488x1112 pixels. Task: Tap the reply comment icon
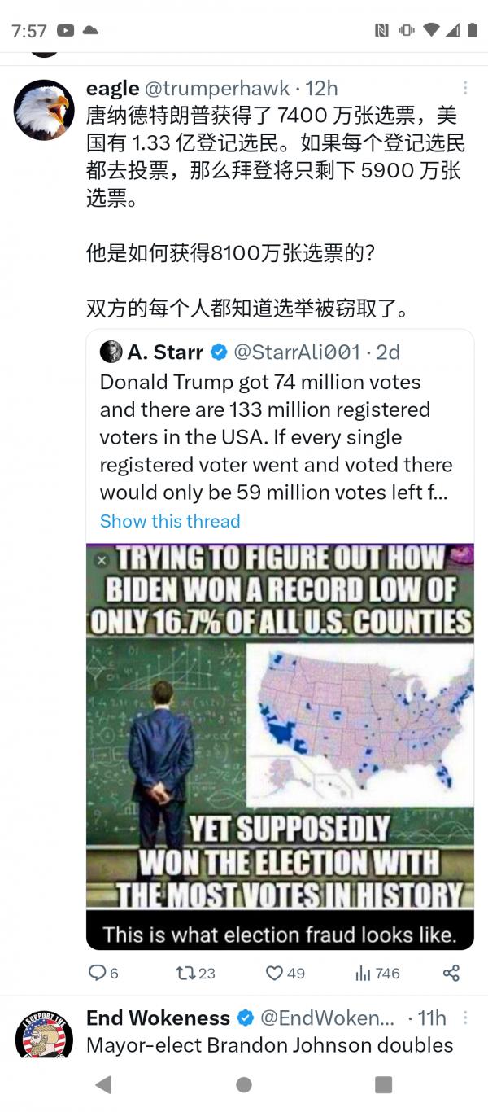pyautogui.click(x=97, y=973)
